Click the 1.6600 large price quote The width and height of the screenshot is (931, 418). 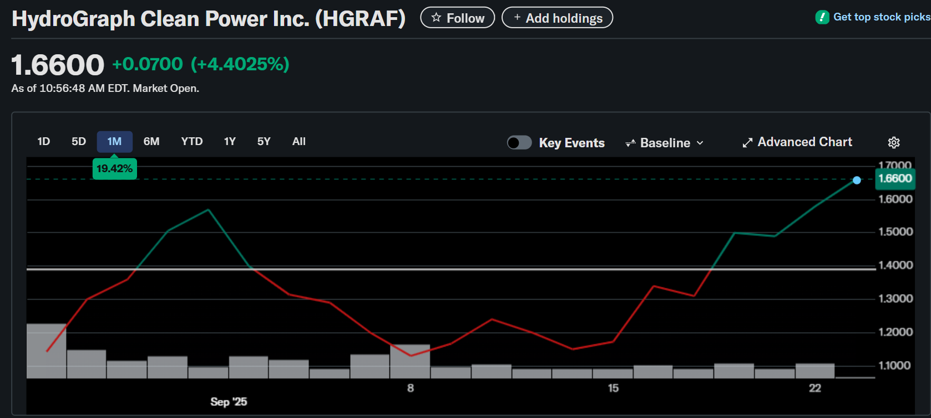tap(58, 65)
